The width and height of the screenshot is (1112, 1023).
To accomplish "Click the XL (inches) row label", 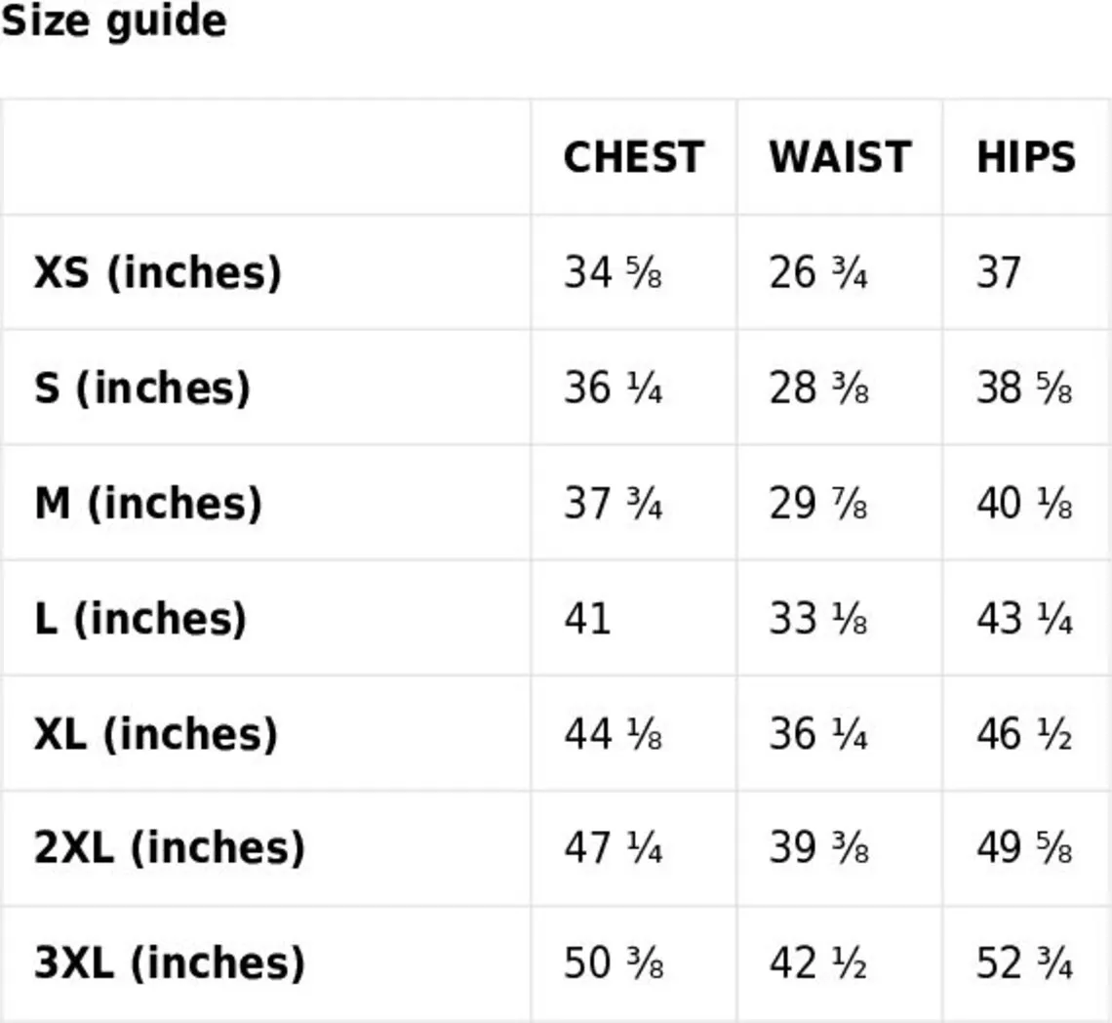I will tap(155, 734).
